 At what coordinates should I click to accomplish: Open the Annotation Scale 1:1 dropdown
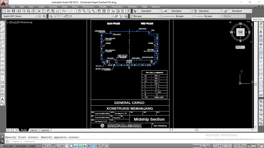coord(218,146)
